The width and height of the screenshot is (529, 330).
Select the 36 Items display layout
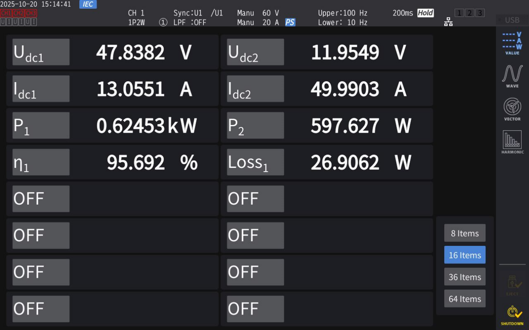click(x=465, y=277)
